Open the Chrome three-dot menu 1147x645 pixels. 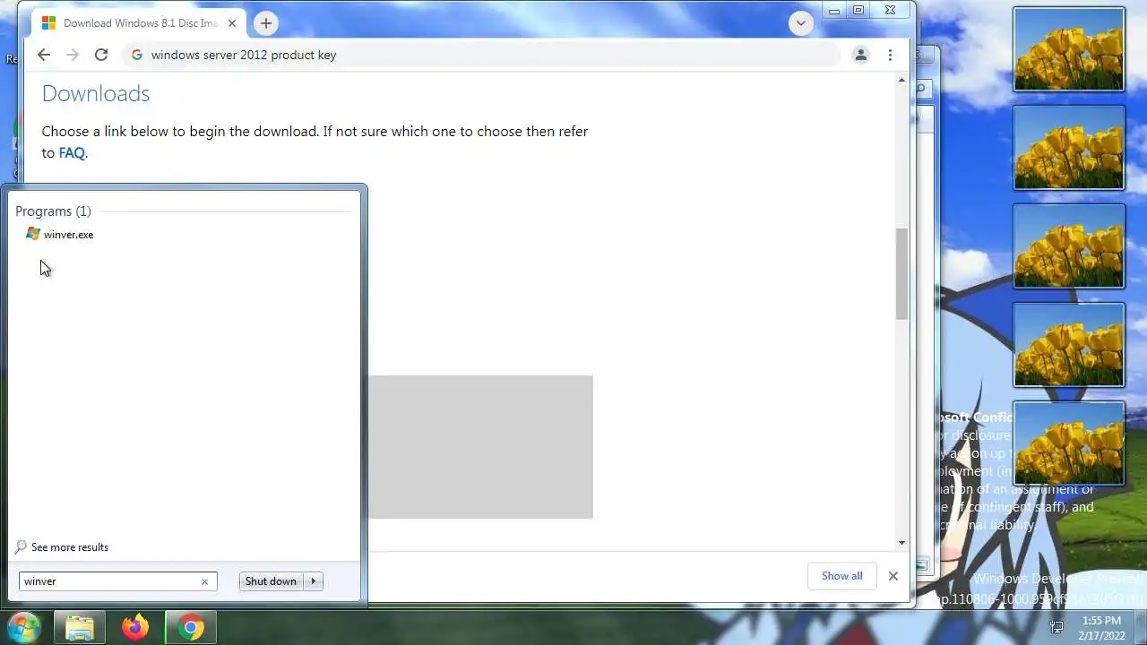point(890,55)
